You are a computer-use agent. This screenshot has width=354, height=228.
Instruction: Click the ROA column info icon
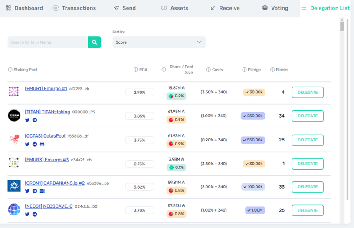135,70
